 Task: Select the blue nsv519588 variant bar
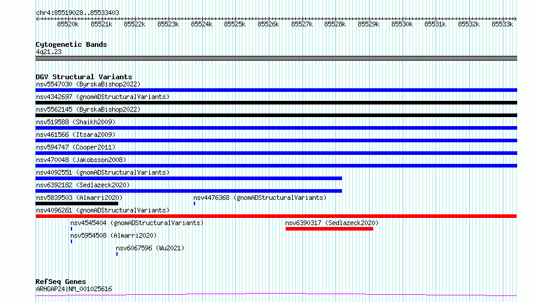point(276,128)
